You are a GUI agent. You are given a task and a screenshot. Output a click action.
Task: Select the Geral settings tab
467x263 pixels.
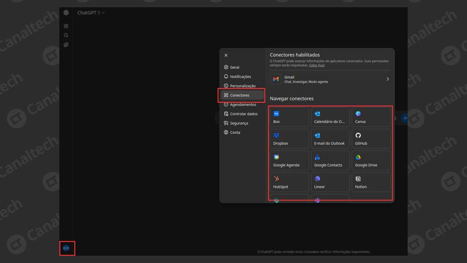click(x=242, y=68)
